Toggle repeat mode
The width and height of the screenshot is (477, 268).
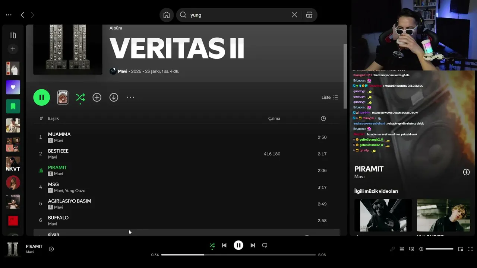265,245
